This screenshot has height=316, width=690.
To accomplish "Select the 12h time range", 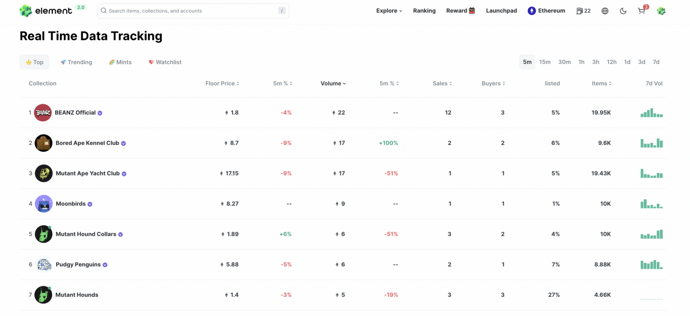I will [612, 62].
